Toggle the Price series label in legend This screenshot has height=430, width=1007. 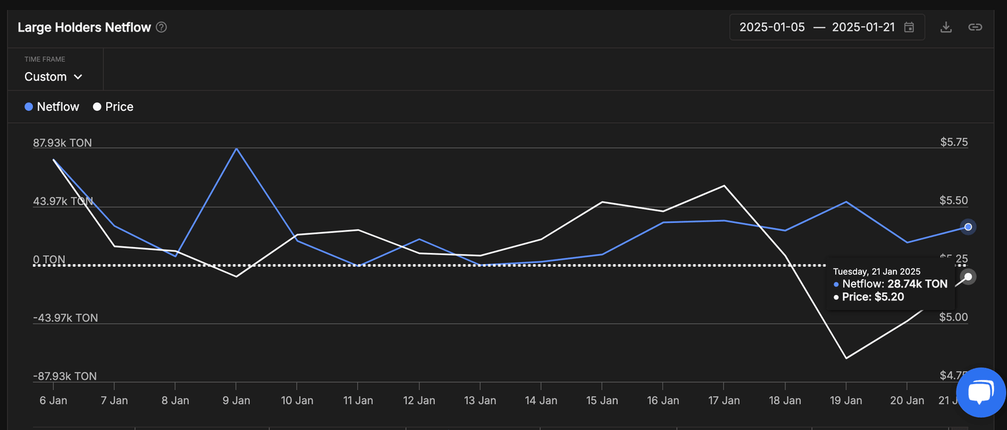(x=119, y=107)
